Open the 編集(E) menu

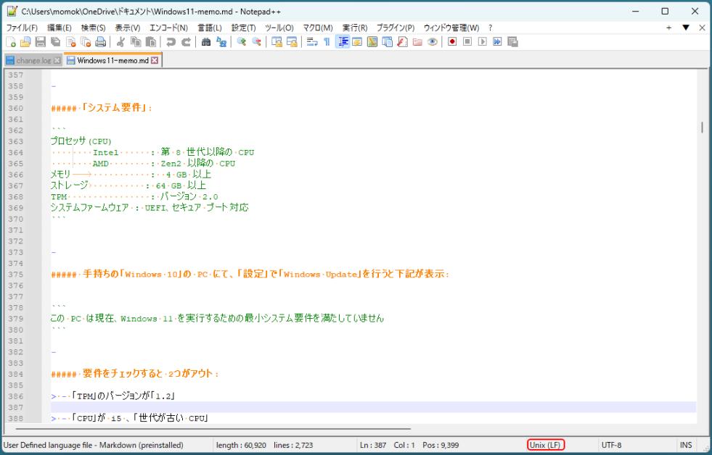60,28
